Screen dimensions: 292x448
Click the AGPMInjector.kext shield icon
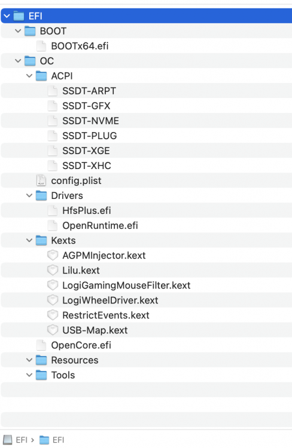tap(53, 256)
